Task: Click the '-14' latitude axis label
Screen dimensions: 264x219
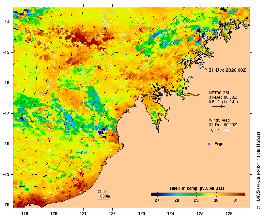Action: pos(6,22)
